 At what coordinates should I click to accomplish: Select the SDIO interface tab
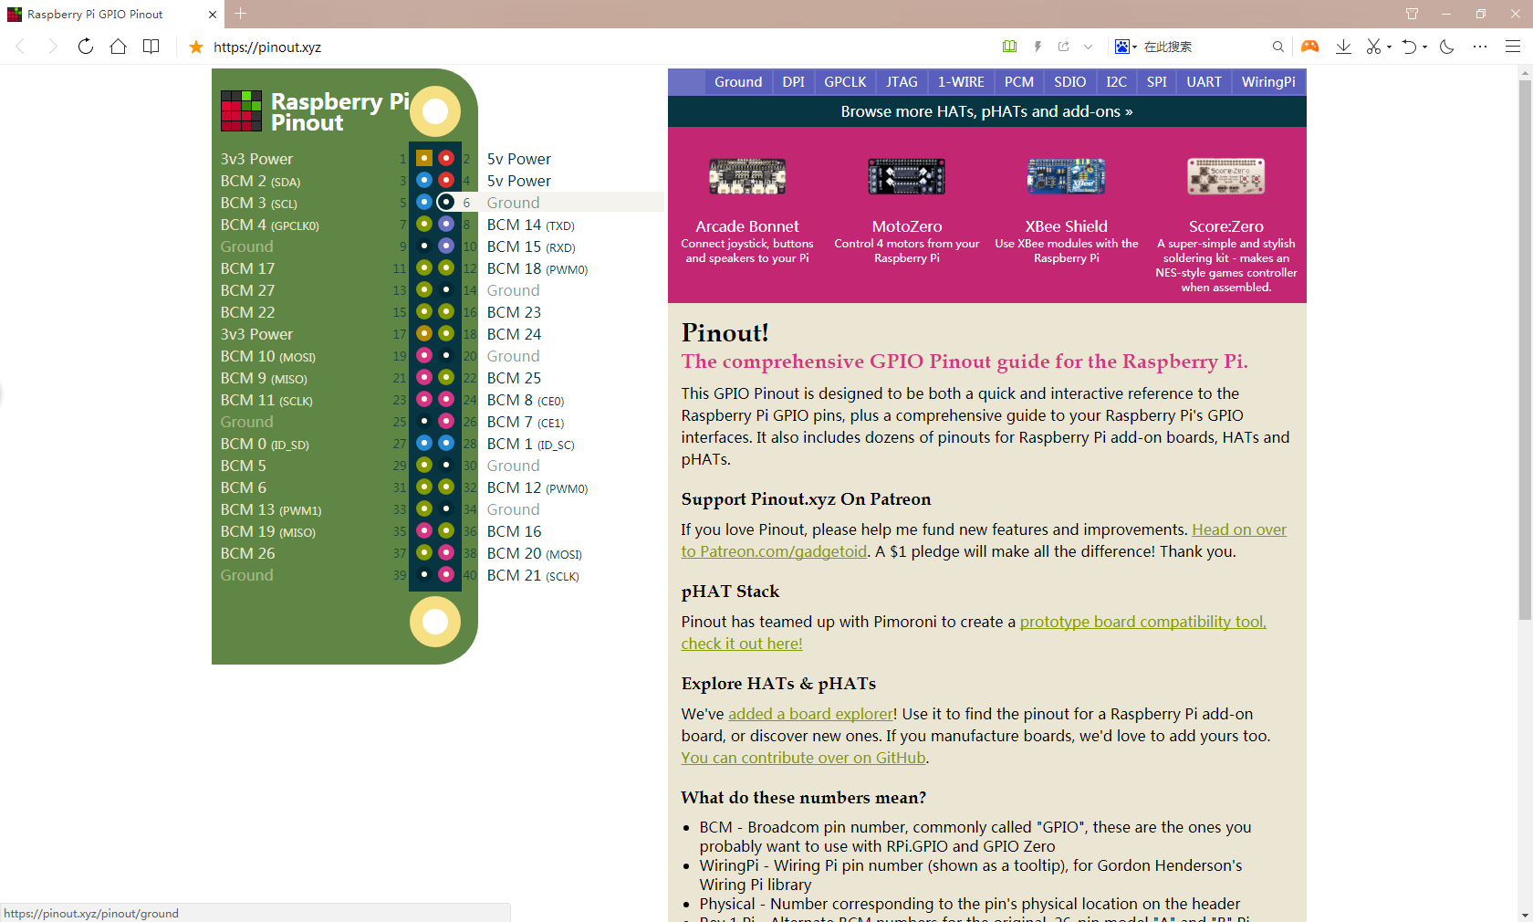(1070, 81)
